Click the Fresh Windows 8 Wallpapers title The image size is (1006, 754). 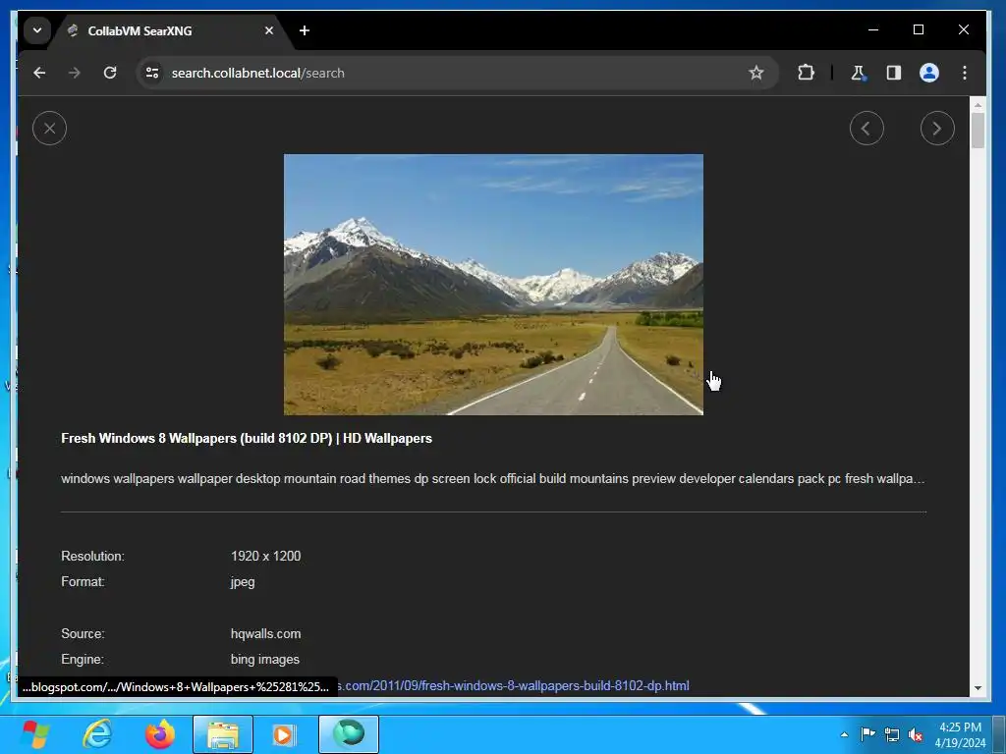(x=247, y=439)
